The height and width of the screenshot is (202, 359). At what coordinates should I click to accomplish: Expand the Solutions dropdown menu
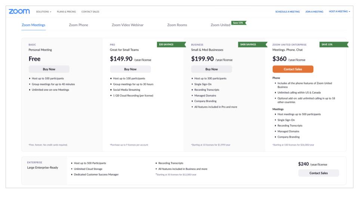pyautogui.click(x=44, y=12)
